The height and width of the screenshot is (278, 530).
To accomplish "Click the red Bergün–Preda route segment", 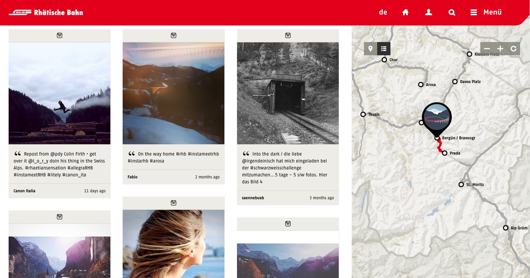I will click(x=440, y=146).
